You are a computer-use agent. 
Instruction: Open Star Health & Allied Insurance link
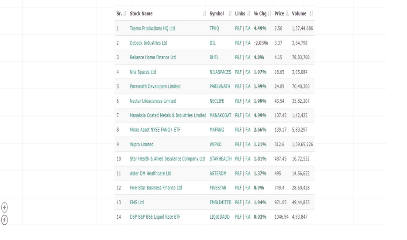pos(167,158)
